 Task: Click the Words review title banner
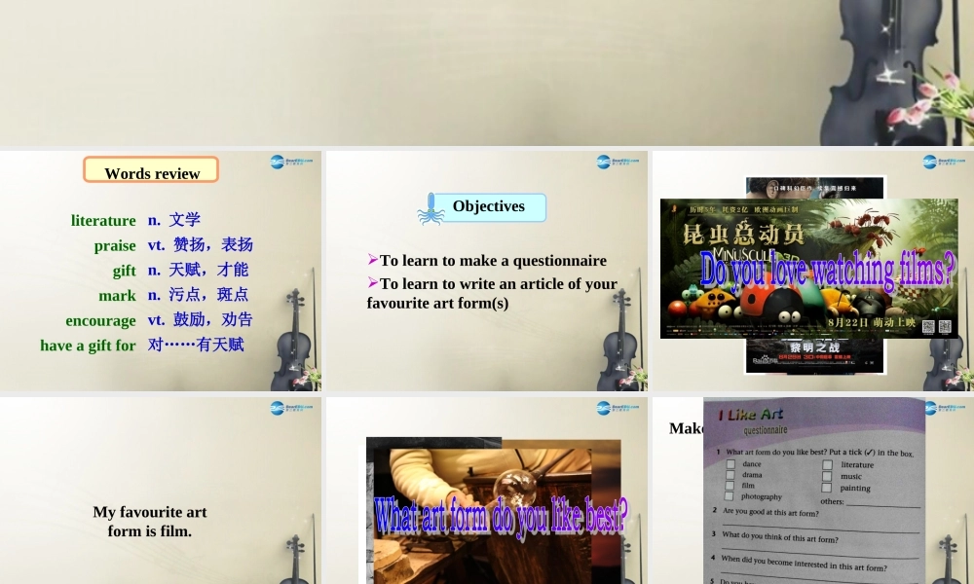point(150,169)
